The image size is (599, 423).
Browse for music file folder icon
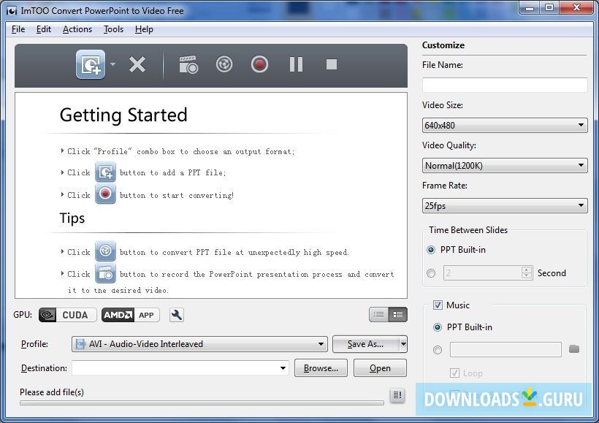pos(573,349)
